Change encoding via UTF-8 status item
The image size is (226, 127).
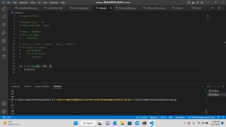[x=163, y=117]
